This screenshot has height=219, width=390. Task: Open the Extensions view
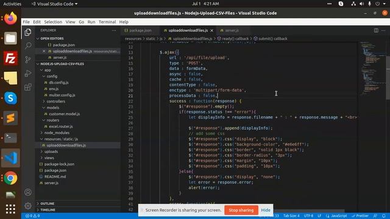[x=28, y=87]
